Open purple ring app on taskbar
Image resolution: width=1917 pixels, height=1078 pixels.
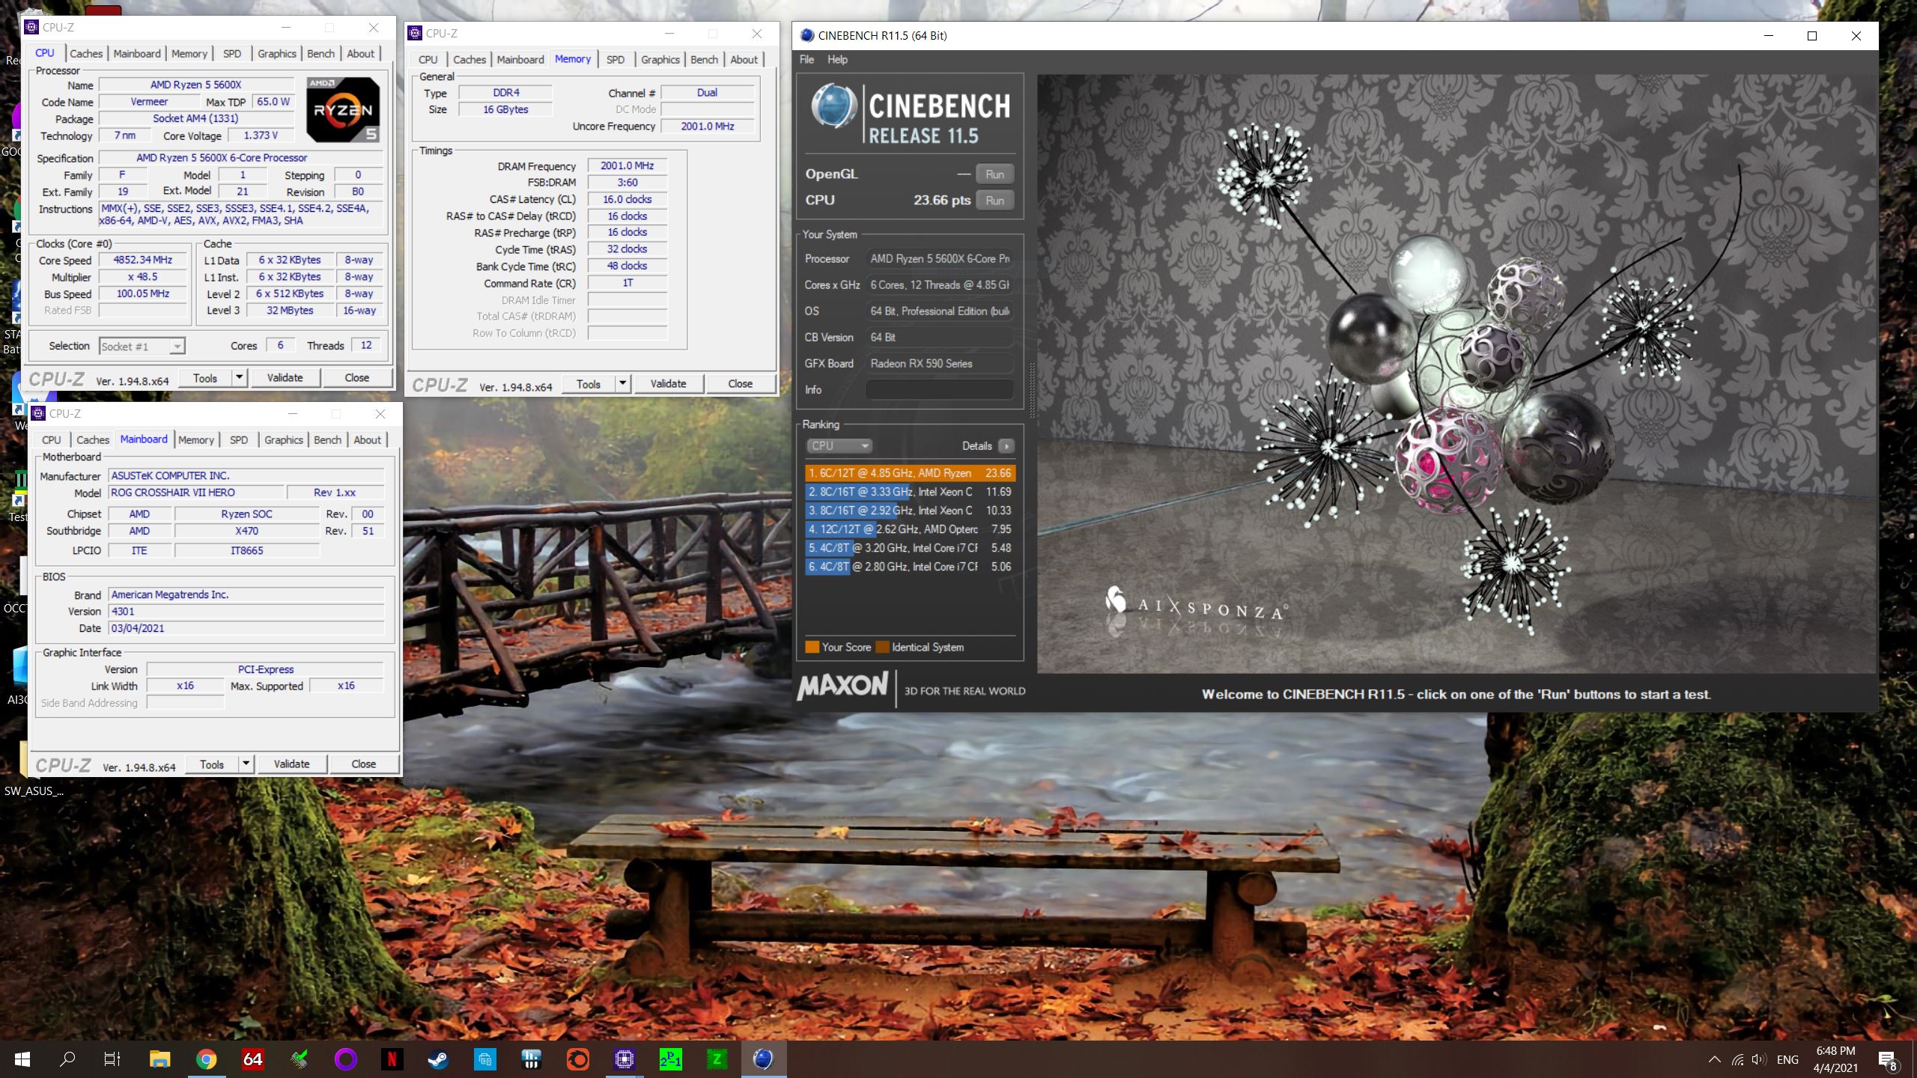[345, 1059]
